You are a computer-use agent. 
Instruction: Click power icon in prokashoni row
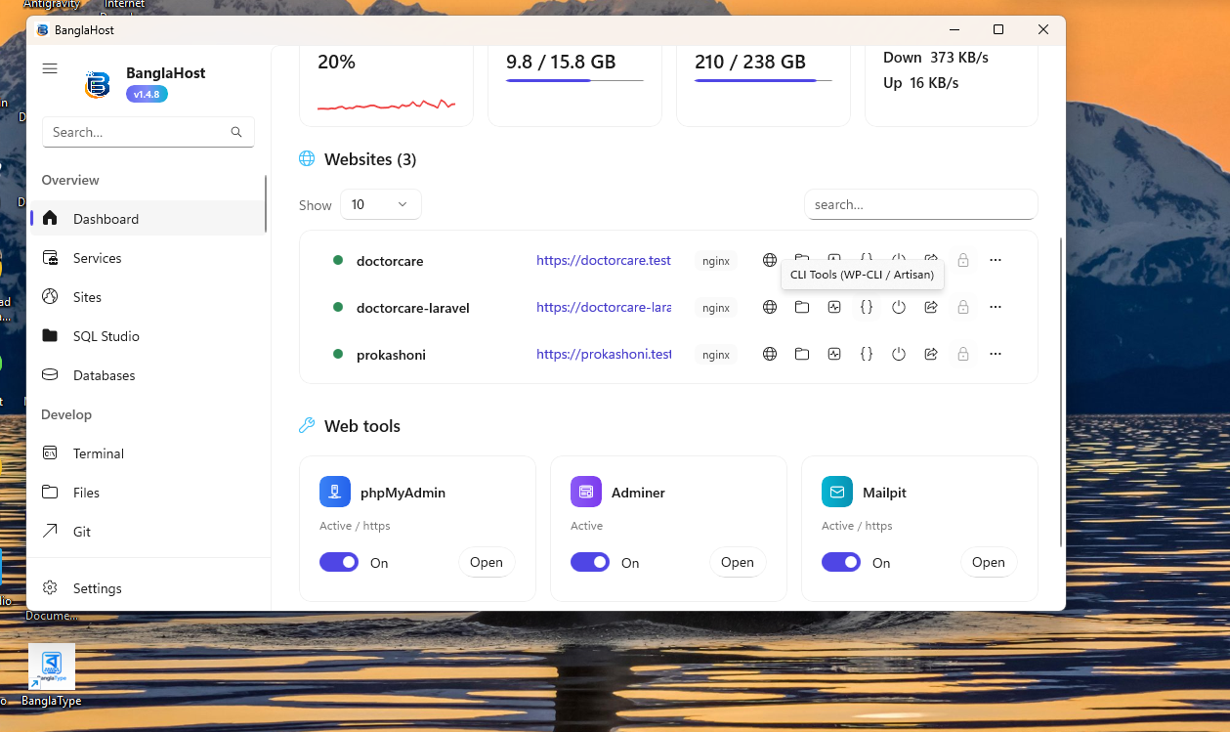point(899,354)
